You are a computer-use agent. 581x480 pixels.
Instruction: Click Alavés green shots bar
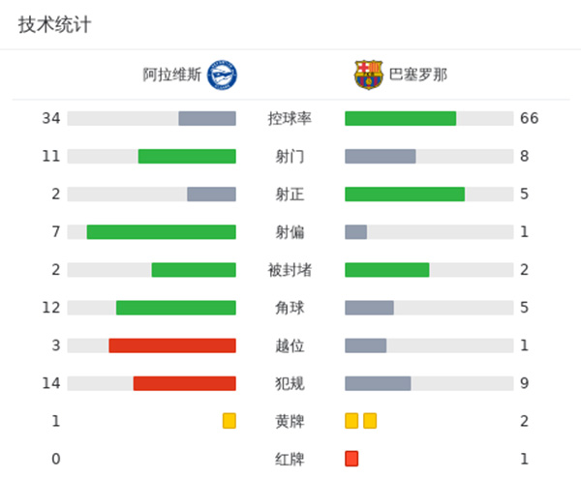click(x=187, y=157)
